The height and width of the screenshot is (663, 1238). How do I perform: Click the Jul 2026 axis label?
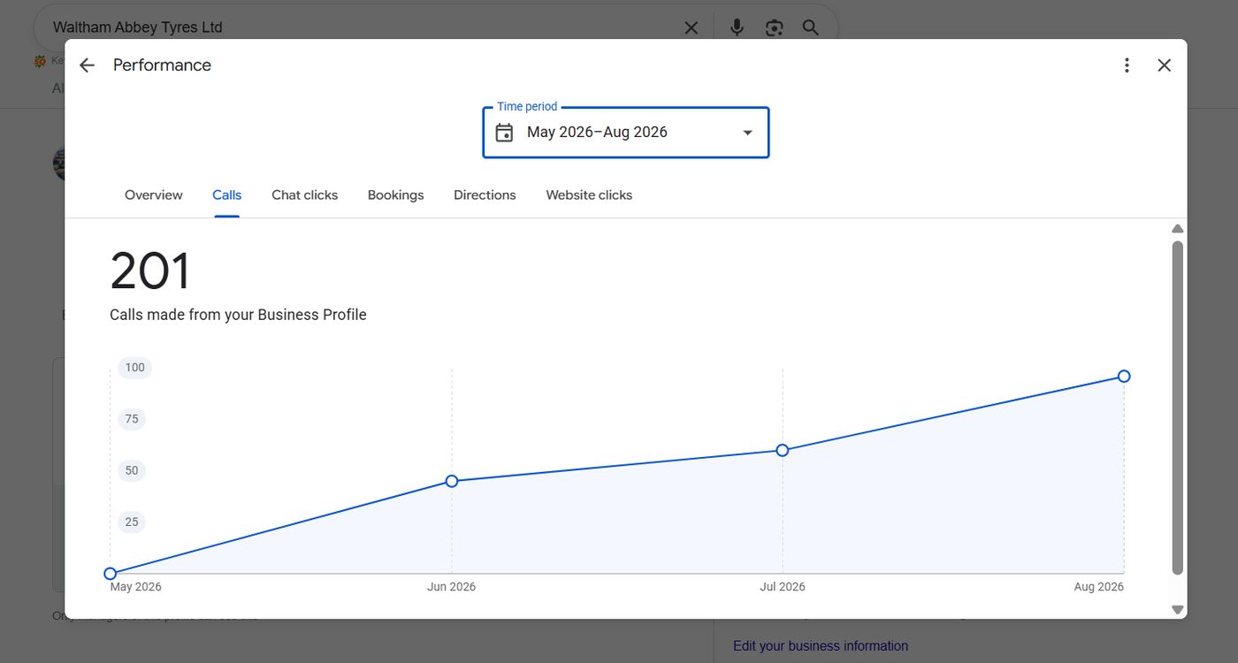pos(783,587)
